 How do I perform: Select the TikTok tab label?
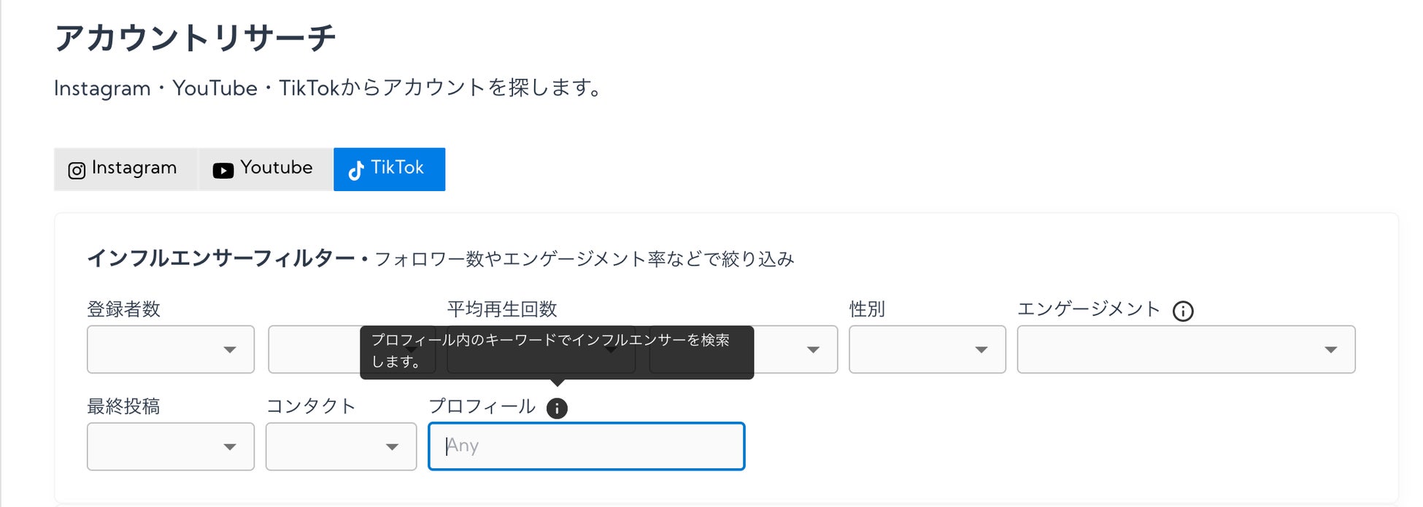point(397,168)
